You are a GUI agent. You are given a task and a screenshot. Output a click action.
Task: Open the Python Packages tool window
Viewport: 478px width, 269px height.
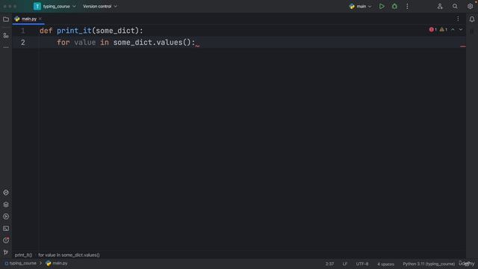(x=6, y=204)
